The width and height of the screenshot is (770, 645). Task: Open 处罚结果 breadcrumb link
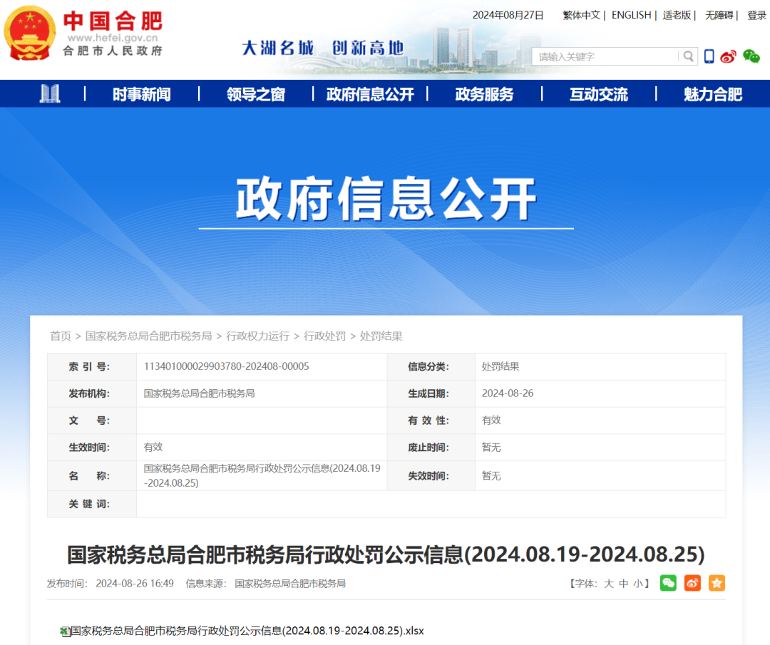click(381, 336)
